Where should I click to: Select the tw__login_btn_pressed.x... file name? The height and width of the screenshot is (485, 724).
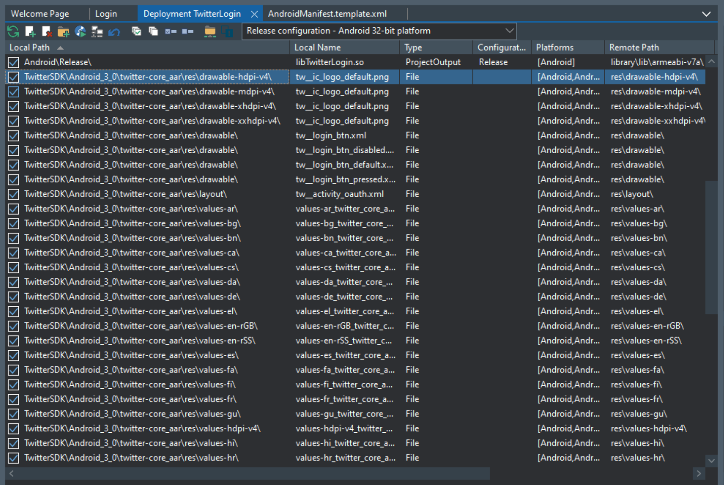(x=345, y=180)
